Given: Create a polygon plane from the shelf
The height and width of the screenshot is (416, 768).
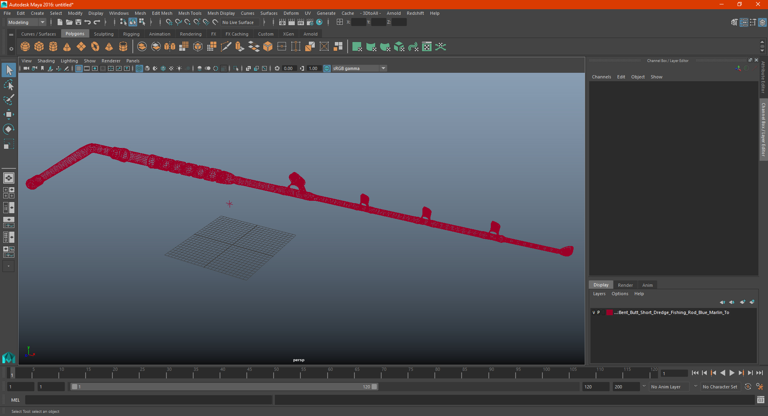Looking at the screenshot, I should pyautogui.click(x=81, y=47).
